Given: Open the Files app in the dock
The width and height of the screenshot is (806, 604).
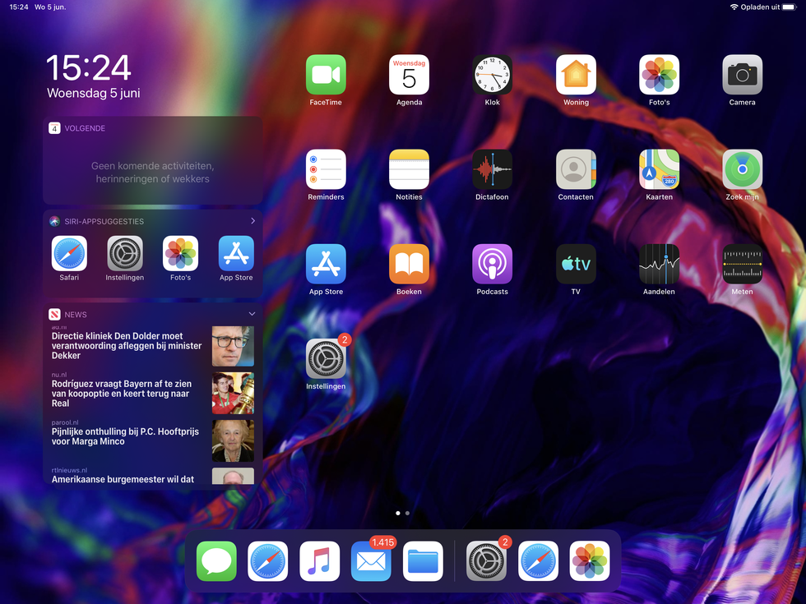Looking at the screenshot, I should coord(423,560).
